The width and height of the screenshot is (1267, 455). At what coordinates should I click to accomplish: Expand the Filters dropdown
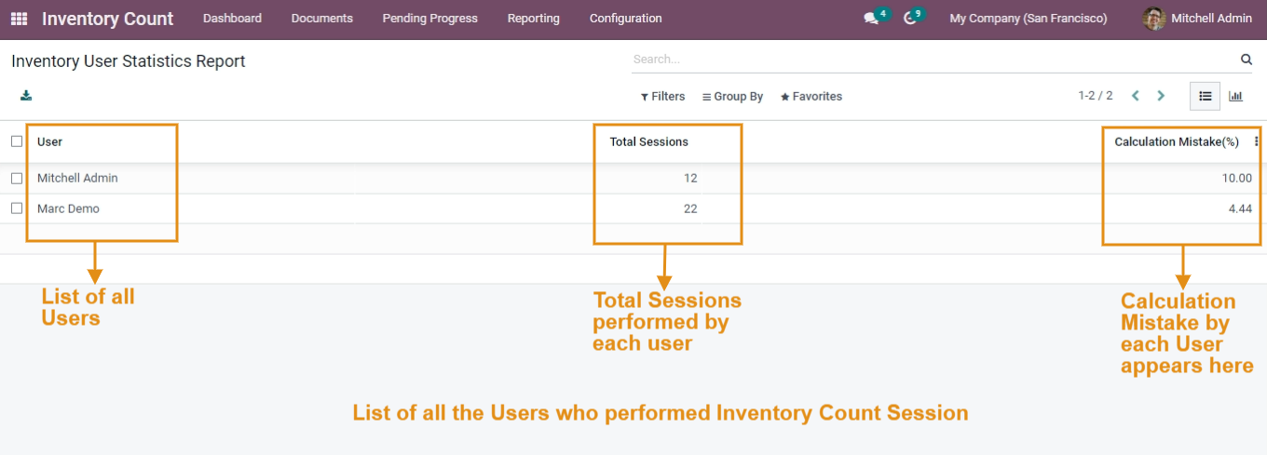click(x=662, y=97)
